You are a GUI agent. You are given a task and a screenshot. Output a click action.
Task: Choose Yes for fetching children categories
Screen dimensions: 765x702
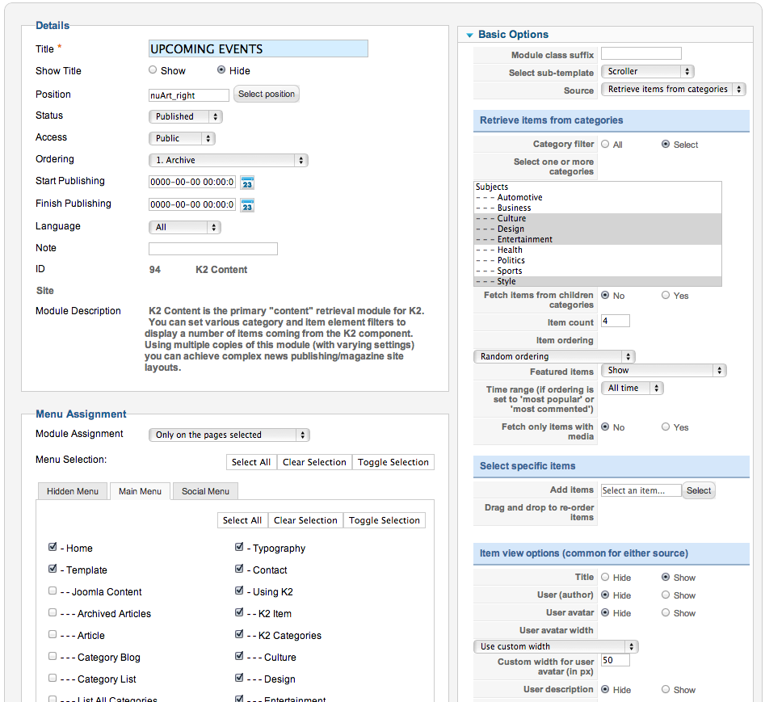point(666,295)
